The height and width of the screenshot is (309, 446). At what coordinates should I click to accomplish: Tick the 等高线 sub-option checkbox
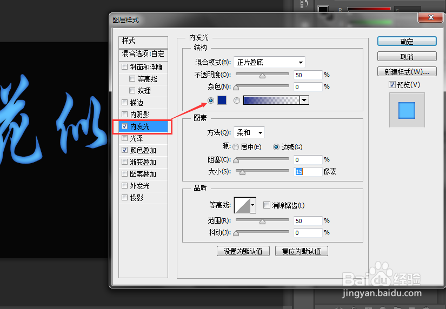click(132, 78)
